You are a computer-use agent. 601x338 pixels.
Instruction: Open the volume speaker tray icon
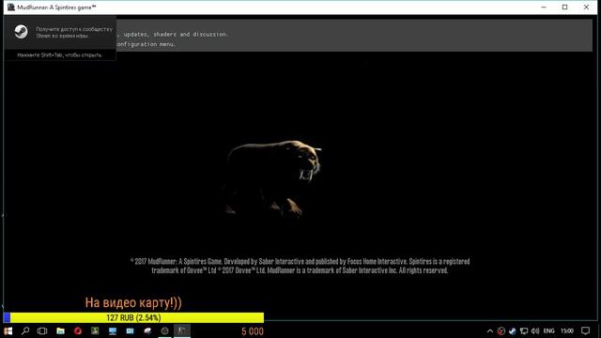(535, 330)
